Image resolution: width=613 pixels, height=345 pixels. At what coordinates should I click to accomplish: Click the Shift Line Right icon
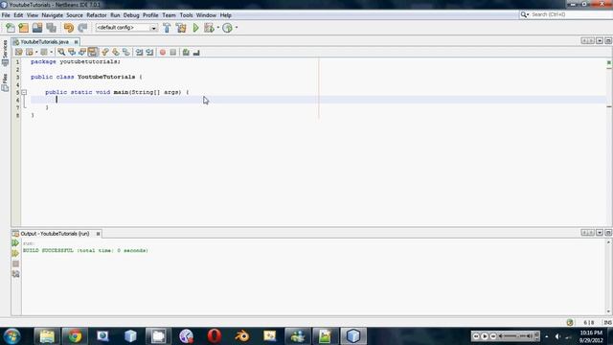pyautogui.click(x=149, y=52)
